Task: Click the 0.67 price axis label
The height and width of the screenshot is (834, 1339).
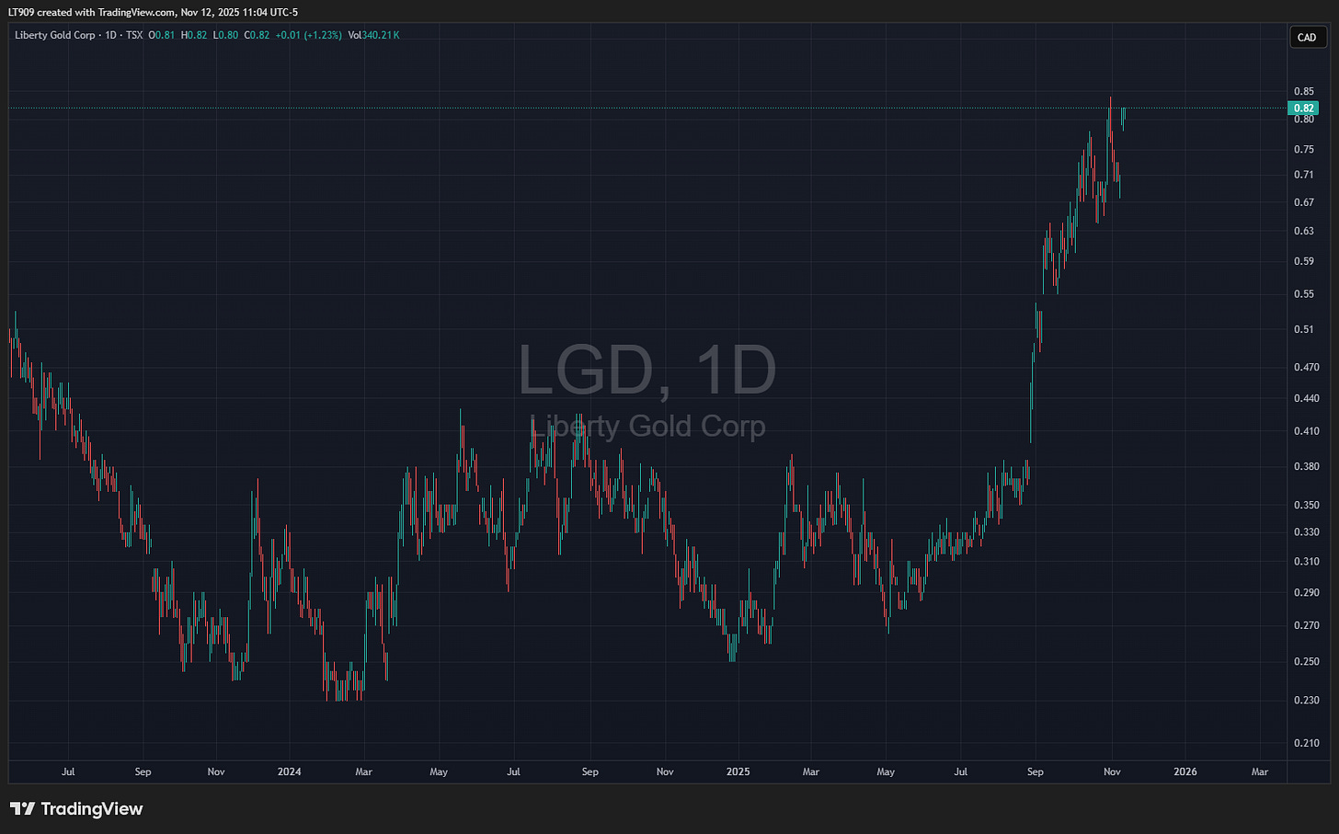Action: click(x=1304, y=202)
